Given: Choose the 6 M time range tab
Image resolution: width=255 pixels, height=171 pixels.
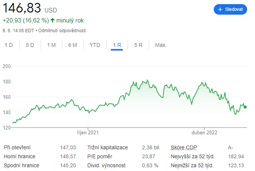Looking at the screenshot, I should [73, 45].
